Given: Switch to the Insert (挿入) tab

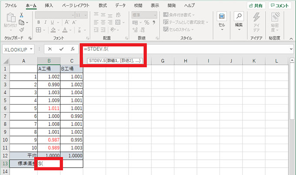Looking at the screenshot, I should coord(49,6).
